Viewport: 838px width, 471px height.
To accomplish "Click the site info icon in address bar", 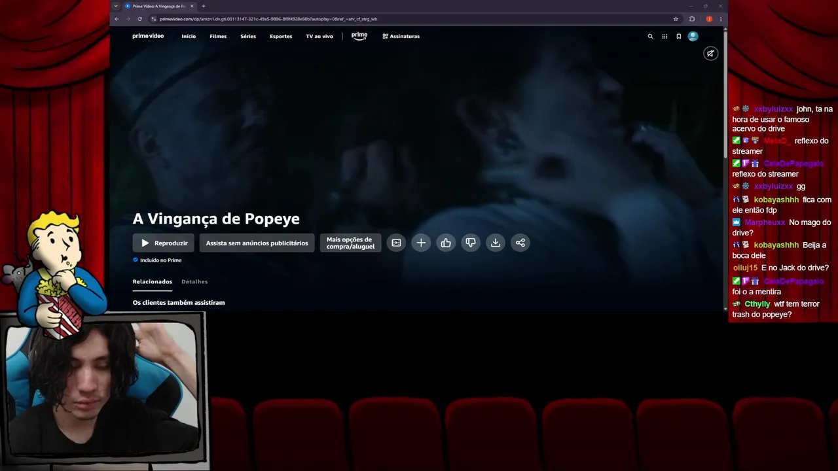I will pyautogui.click(x=154, y=19).
